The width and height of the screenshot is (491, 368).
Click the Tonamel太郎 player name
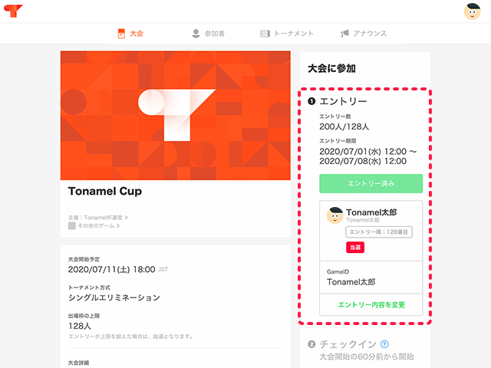(371, 212)
